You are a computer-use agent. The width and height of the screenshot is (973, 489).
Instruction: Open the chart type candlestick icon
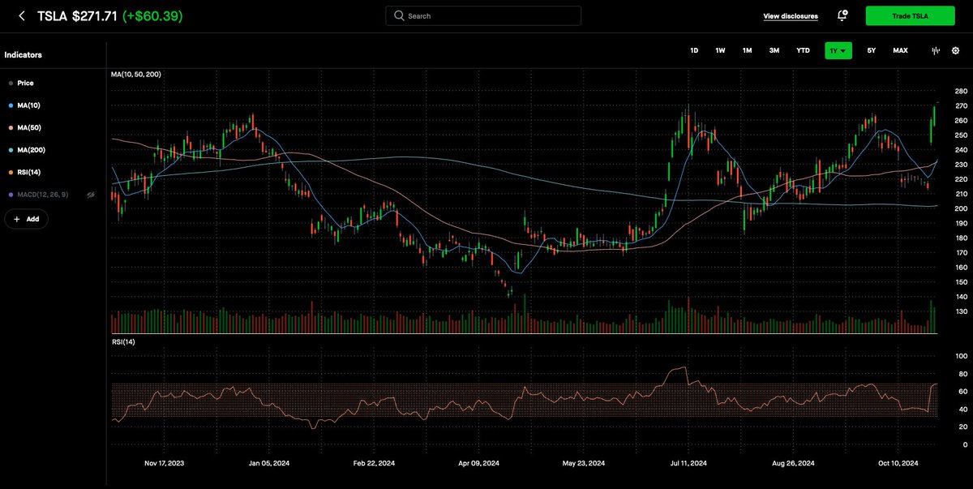tap(936, 50)
